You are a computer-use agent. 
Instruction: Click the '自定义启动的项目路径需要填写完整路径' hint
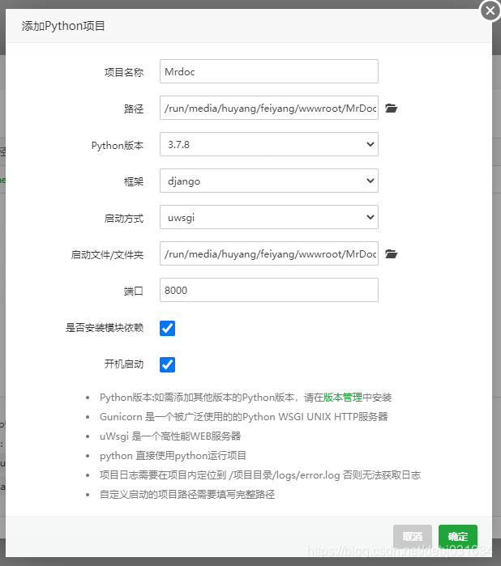click(187, 494)
